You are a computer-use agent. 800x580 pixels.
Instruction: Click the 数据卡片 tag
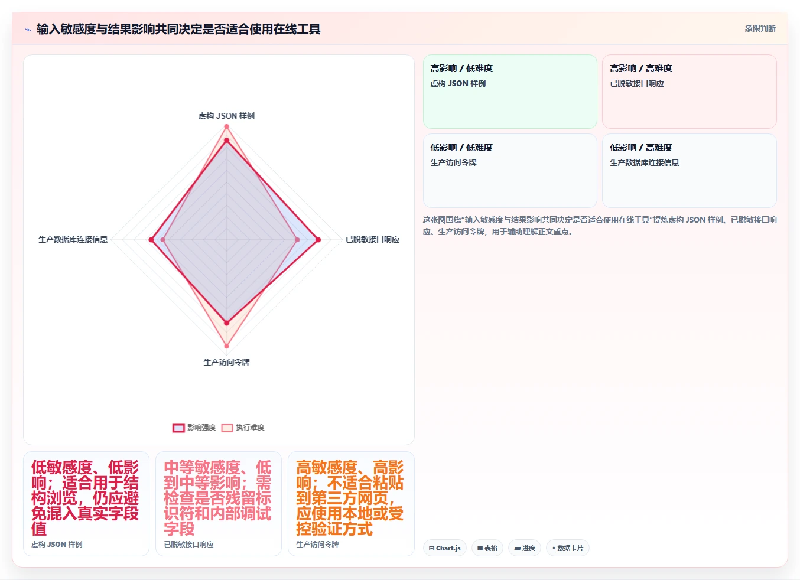click(x=568, y=548)
